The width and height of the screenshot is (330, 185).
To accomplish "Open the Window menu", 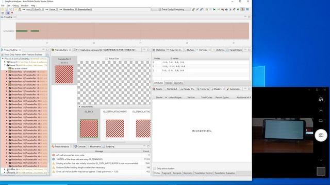I will [25, 6].
